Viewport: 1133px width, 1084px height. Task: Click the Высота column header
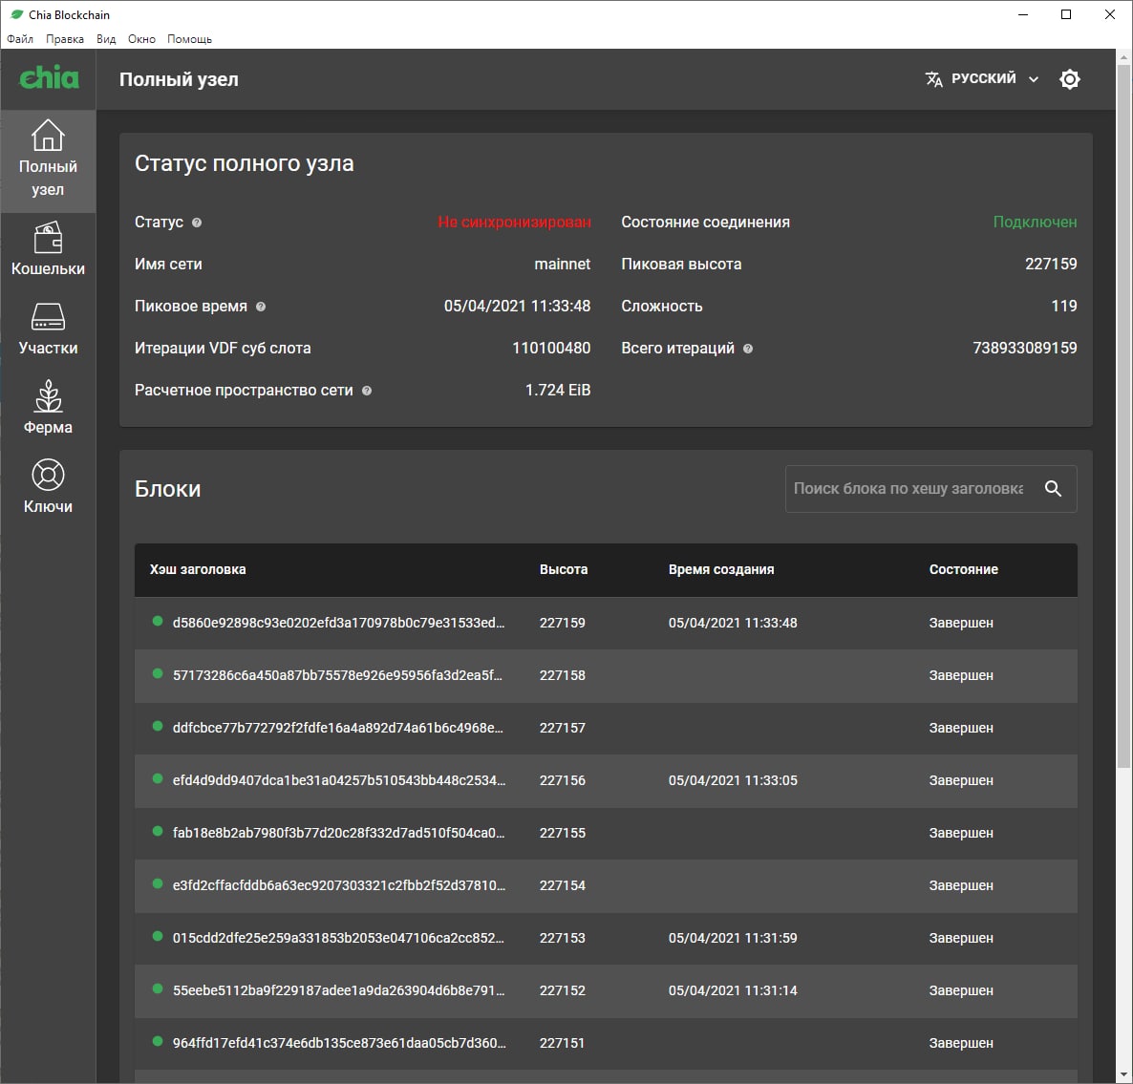564,570
